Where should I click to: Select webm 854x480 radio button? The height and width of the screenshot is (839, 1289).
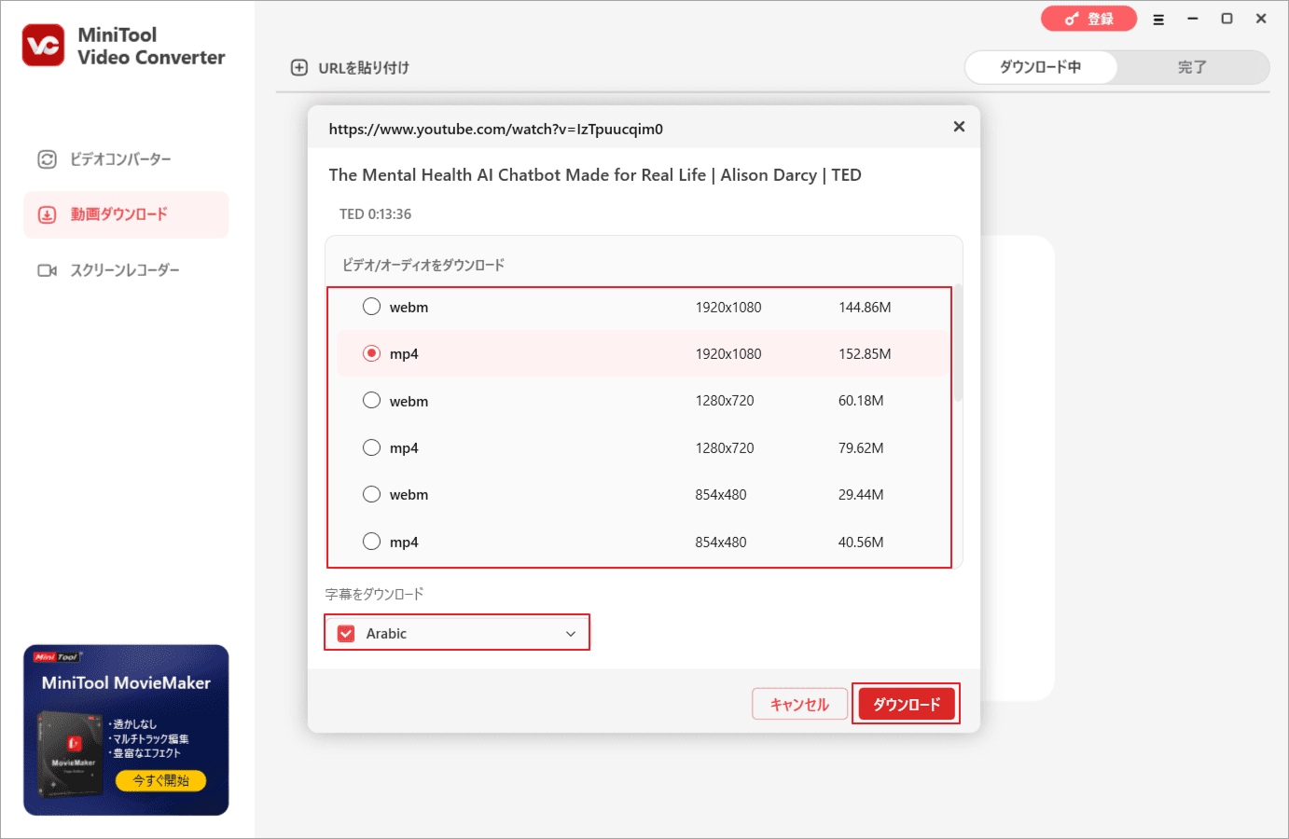[371, 494]
